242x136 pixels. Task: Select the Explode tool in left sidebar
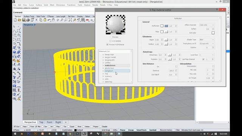pyautogui.click(x=19, y=60)
